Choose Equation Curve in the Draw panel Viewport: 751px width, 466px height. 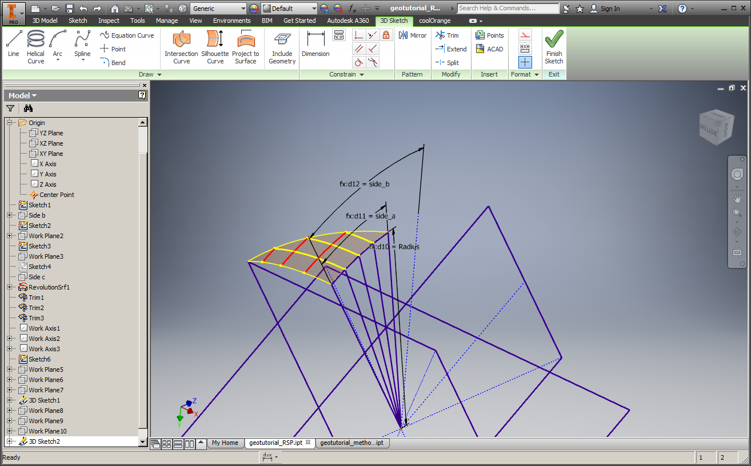coord(127,35)
